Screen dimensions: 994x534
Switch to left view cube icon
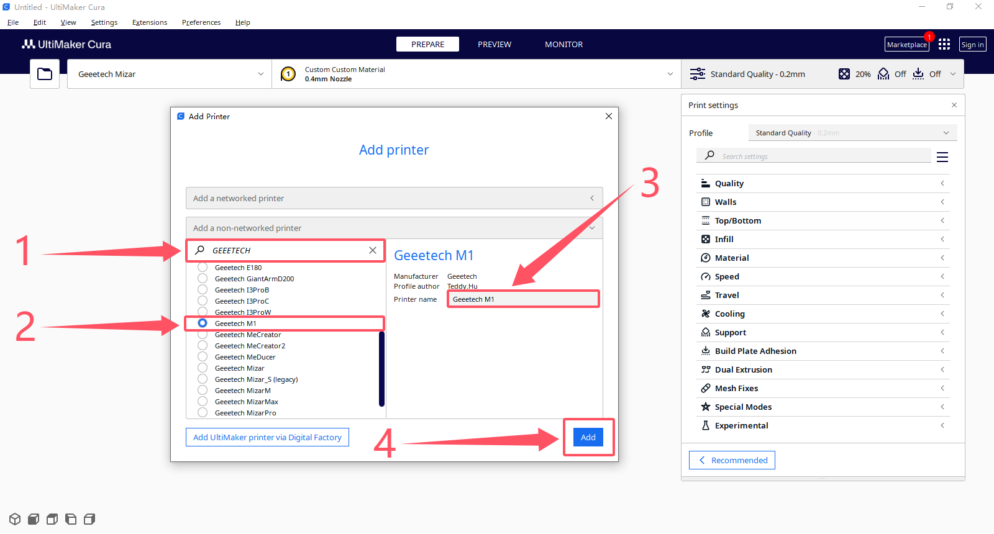(71, 519)
